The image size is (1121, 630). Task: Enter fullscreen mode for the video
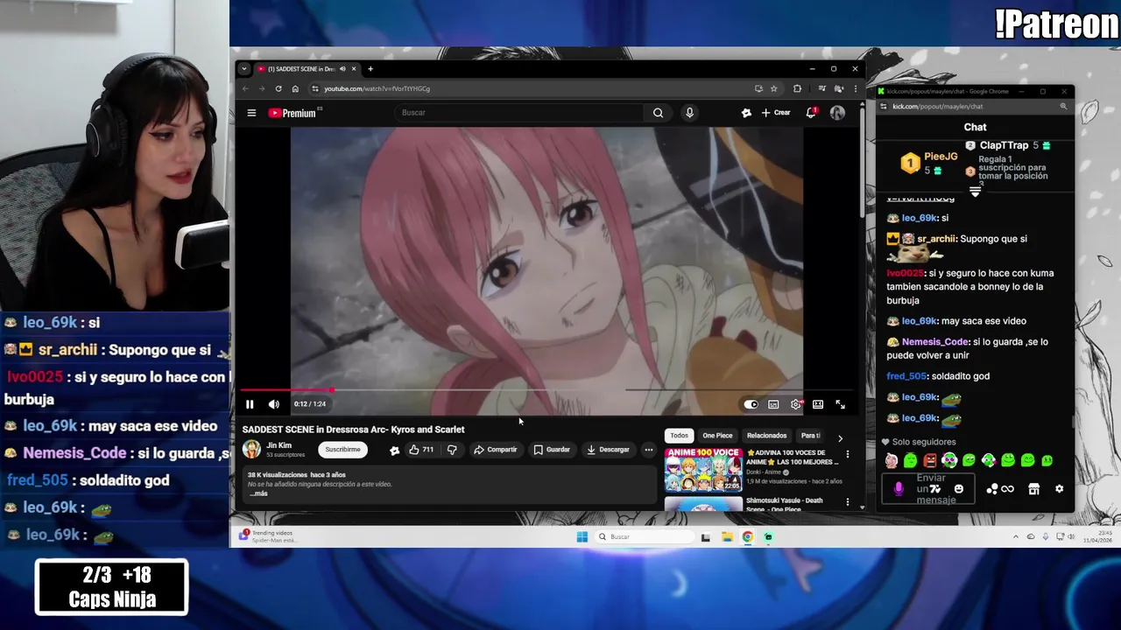click(x=840, y=404)
